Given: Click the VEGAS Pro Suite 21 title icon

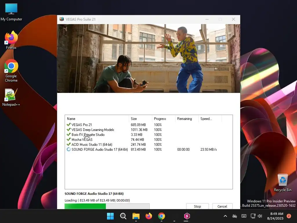Looking at the screenshot, I should (62, 19).
